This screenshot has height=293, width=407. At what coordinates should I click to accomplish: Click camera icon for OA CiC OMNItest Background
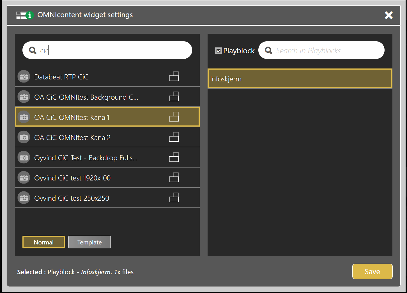24,97
